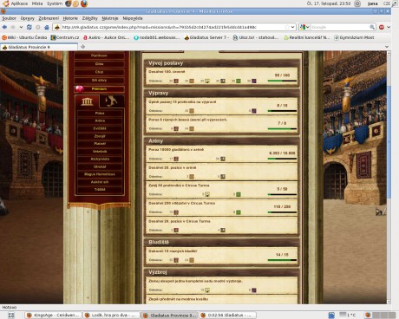
Task: Switch to the Italy map expeditions tab
Action: pyautogui.click(x=112, y=101)
